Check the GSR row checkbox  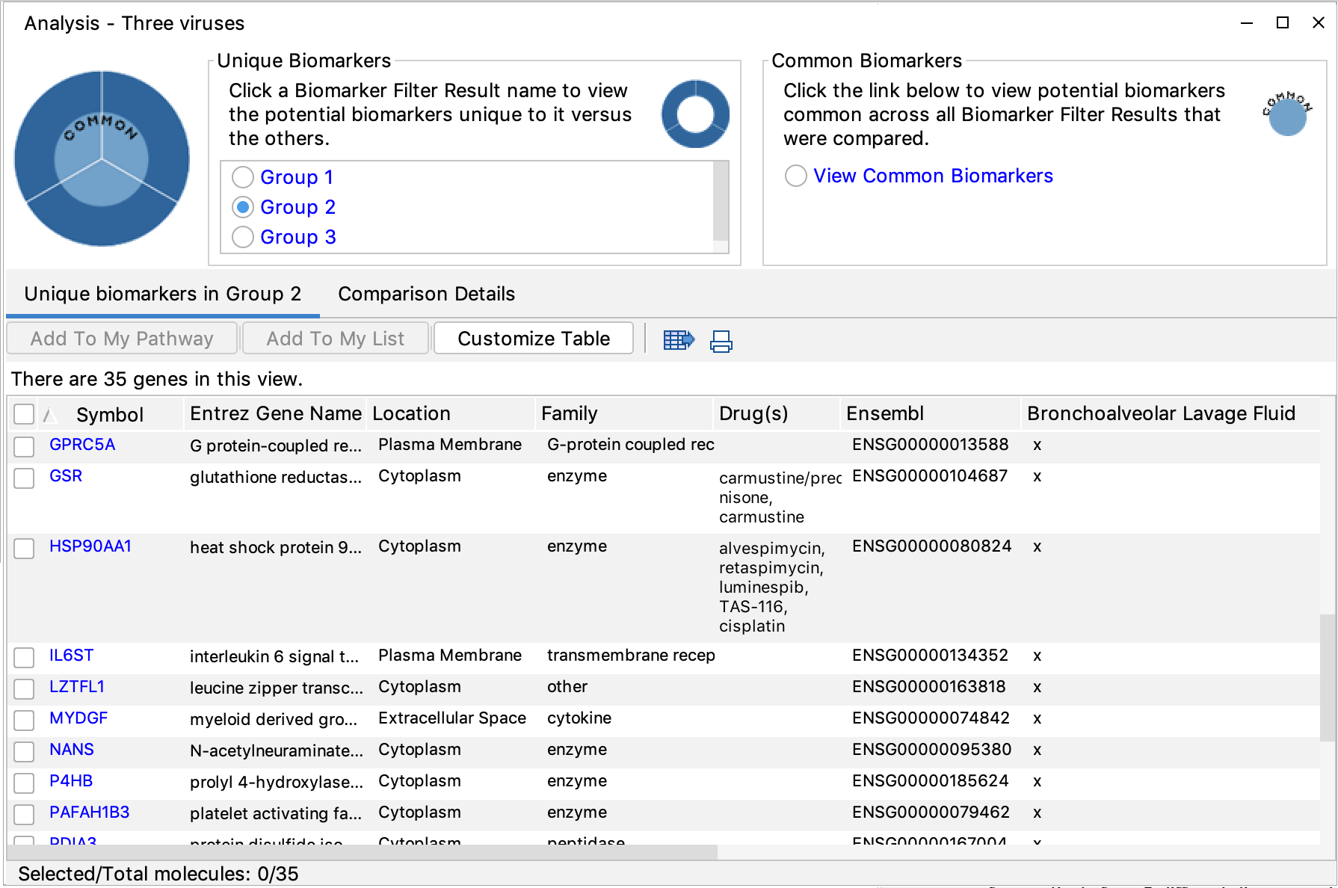(x=24, y=478)
